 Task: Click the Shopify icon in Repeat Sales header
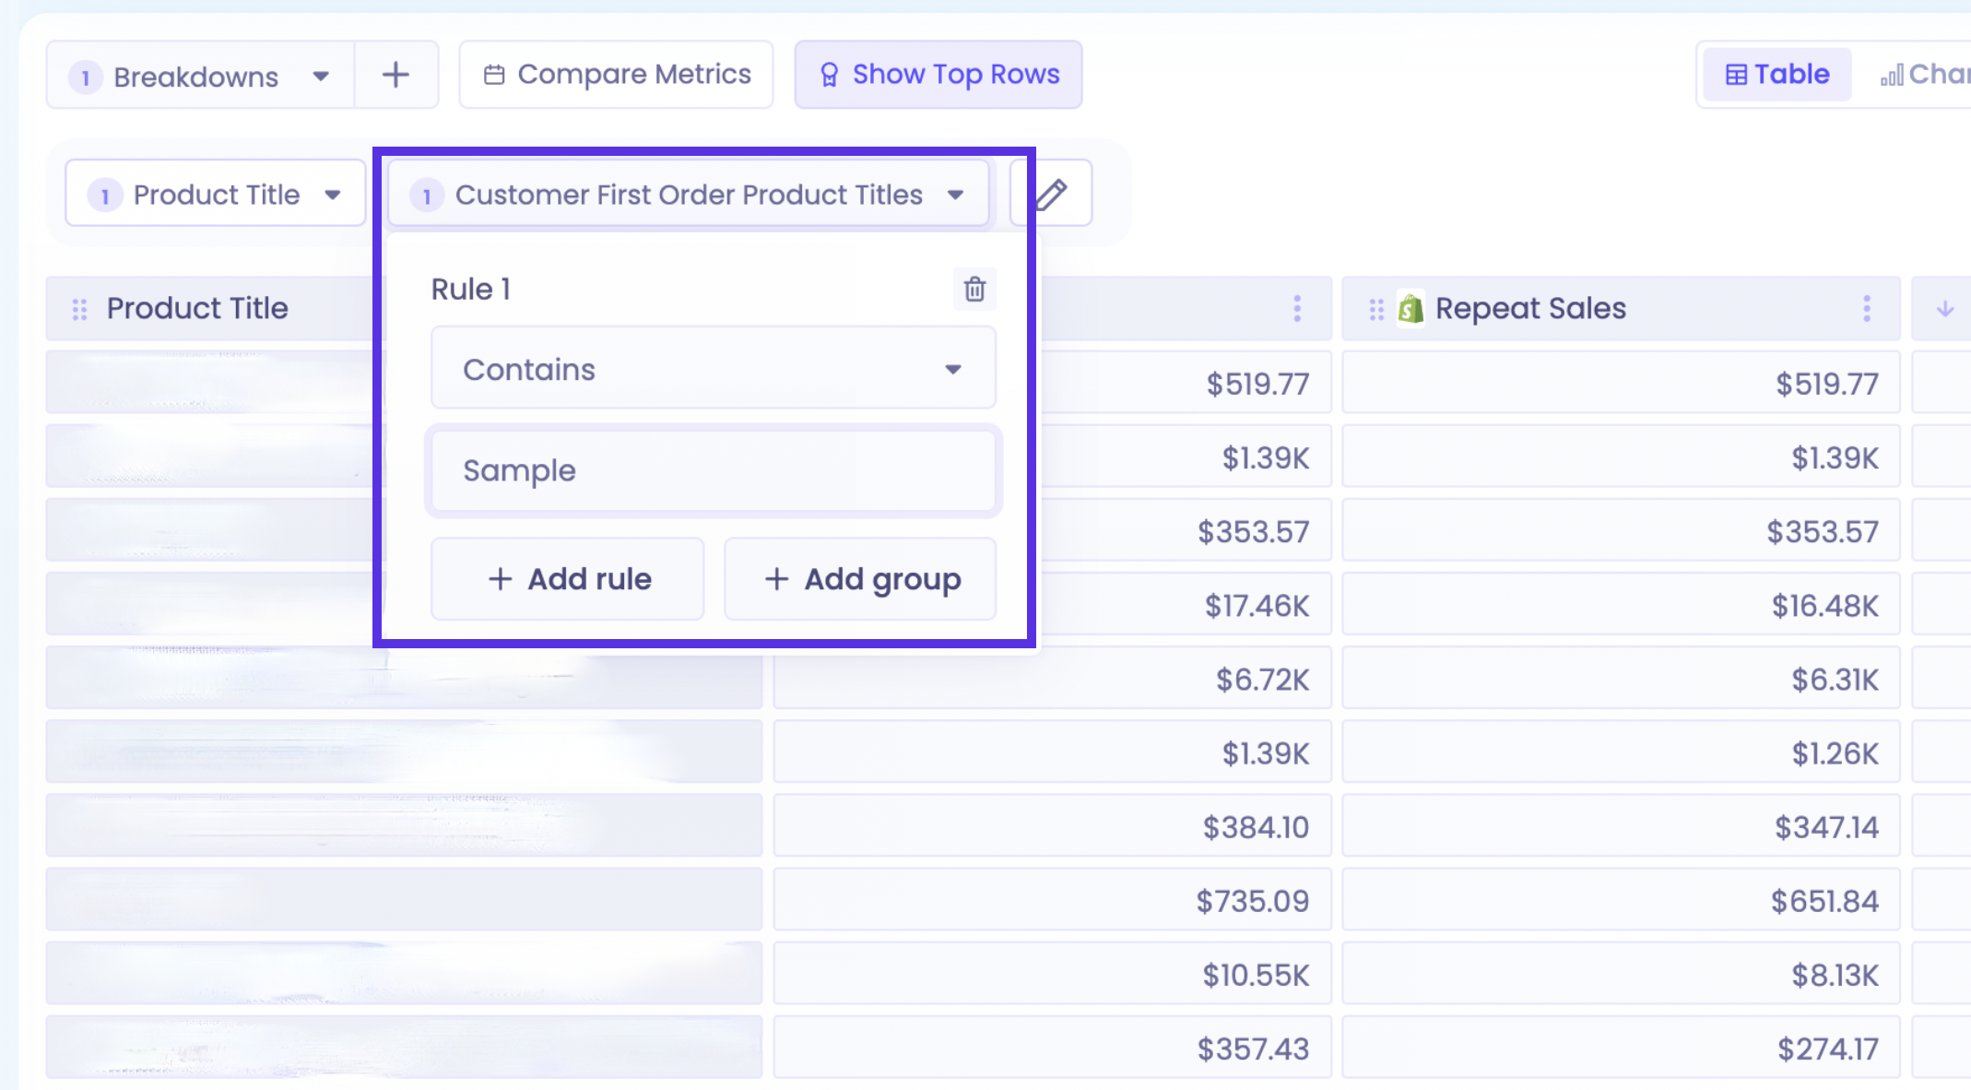[x=1410, y=309]
